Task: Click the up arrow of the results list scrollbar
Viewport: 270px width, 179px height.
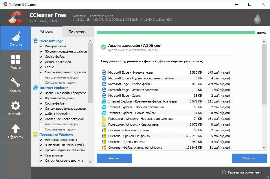Action: tap(264, 41)
